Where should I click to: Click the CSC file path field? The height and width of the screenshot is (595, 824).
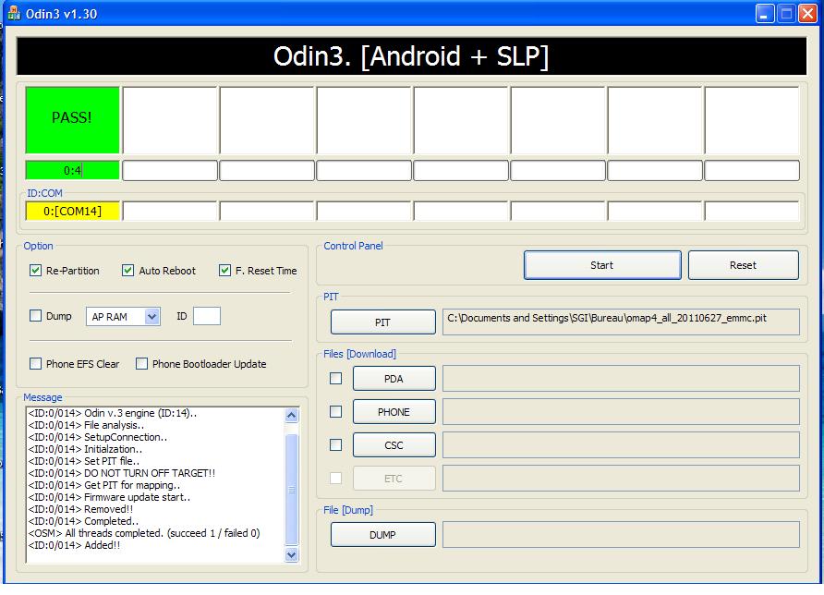621,445
